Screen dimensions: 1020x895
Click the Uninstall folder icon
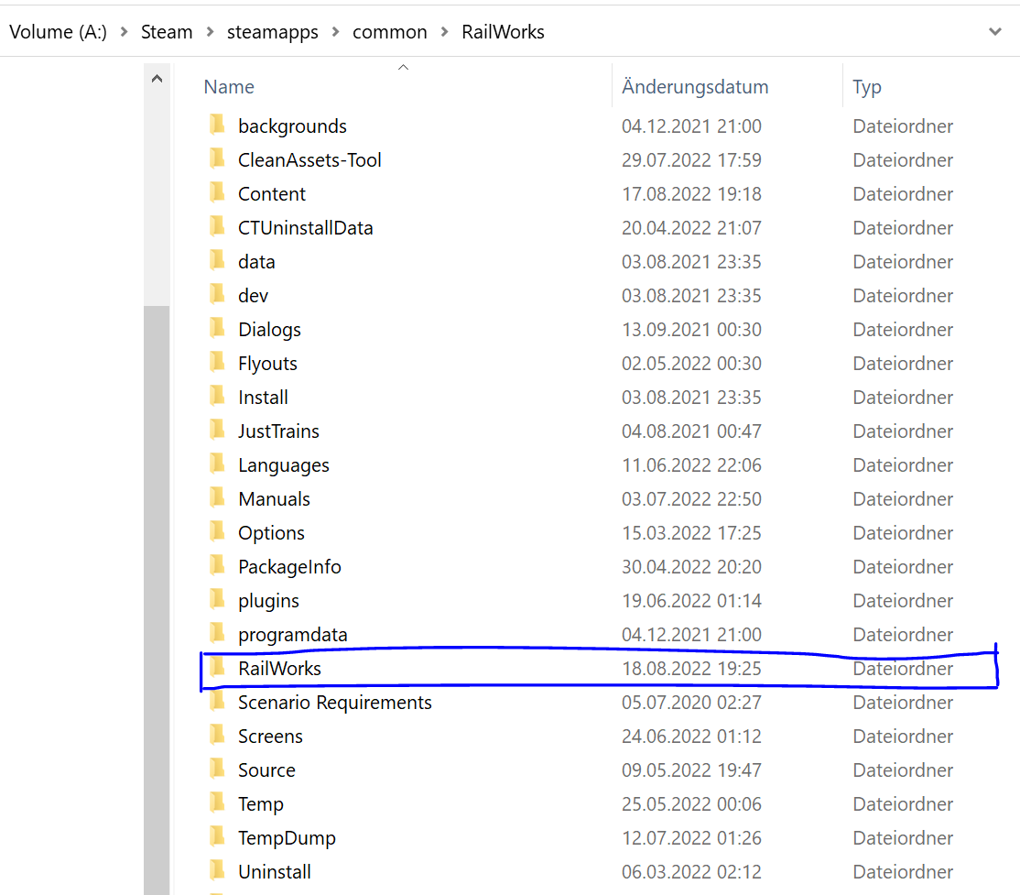(x=217, y=869)
